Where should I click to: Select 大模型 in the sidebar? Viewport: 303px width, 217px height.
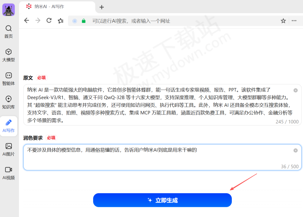8,55
